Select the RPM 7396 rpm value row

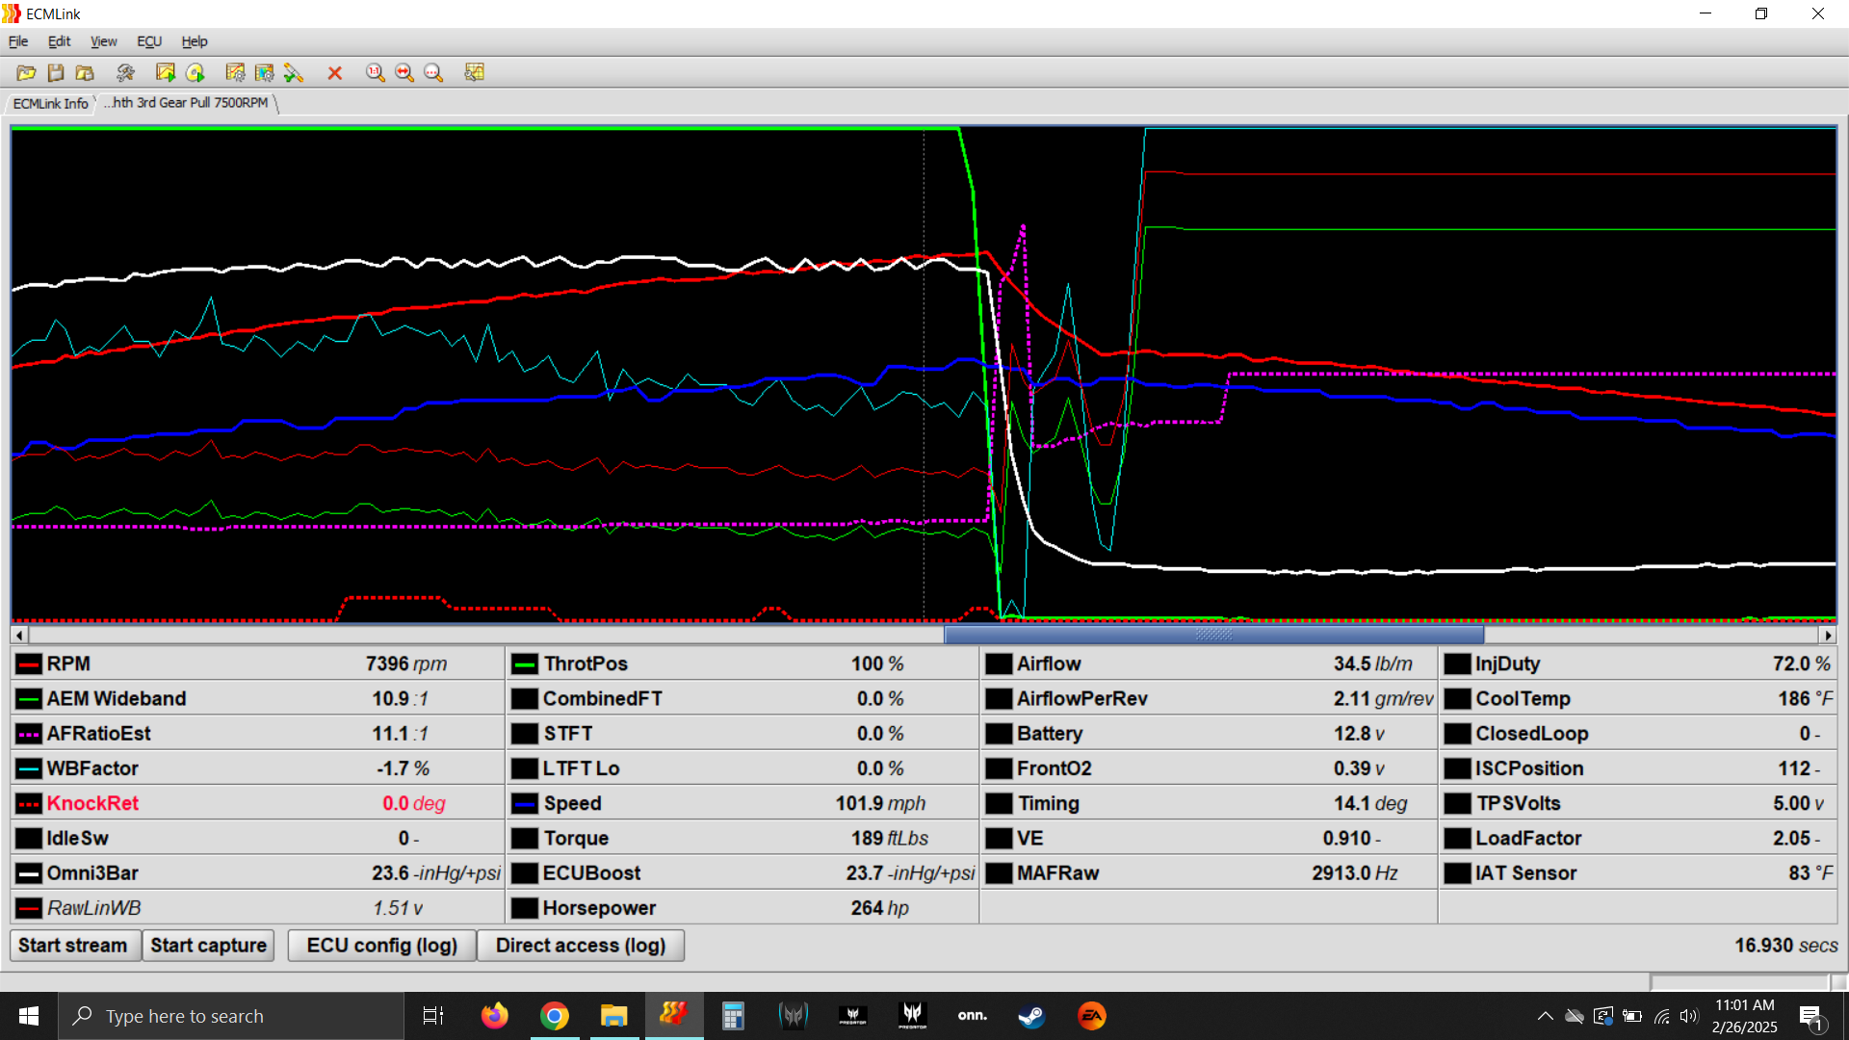(x=257, y=664)
